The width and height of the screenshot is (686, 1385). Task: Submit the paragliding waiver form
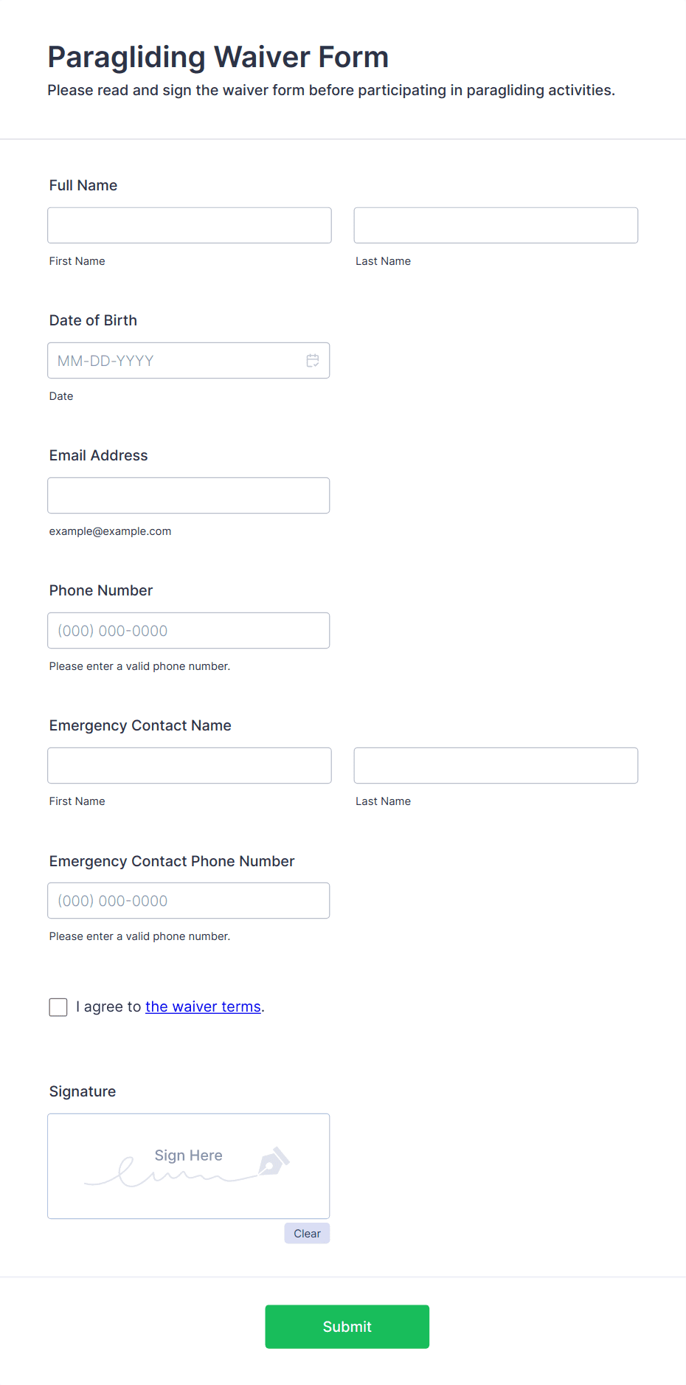click(x=347, y=1327)
